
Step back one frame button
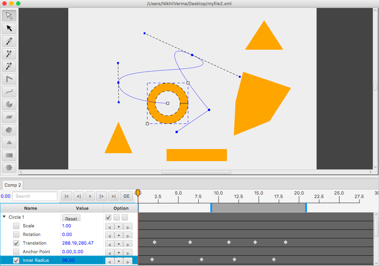tap(79, 196)
